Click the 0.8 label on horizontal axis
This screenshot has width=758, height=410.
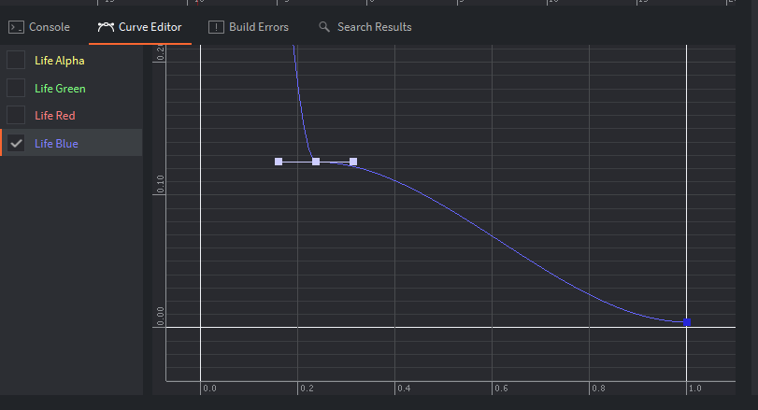point(598,389)
